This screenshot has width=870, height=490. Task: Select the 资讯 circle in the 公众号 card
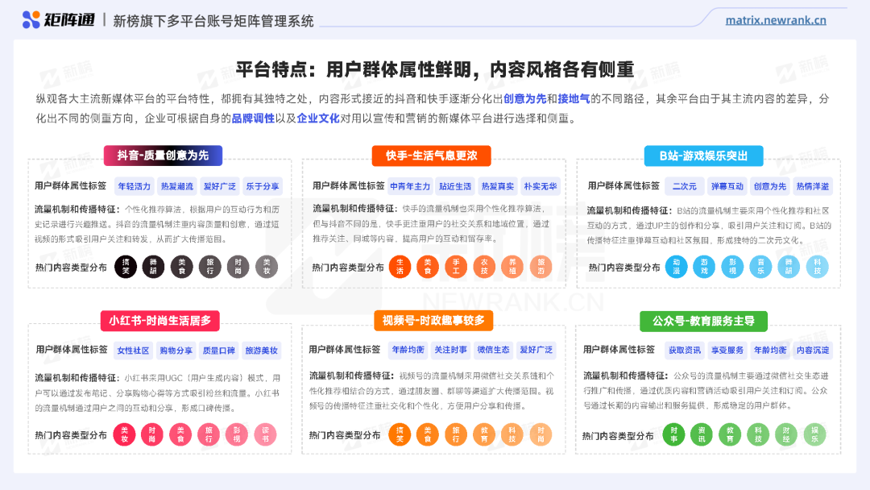(702, 434)
